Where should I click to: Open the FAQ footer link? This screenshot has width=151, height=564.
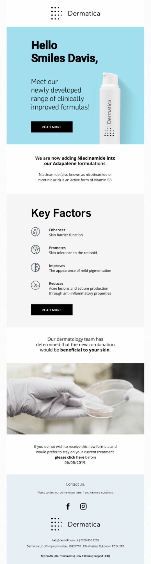(108, 556)
